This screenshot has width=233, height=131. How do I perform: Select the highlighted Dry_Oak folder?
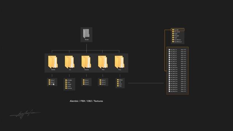[x=178, y=30]
